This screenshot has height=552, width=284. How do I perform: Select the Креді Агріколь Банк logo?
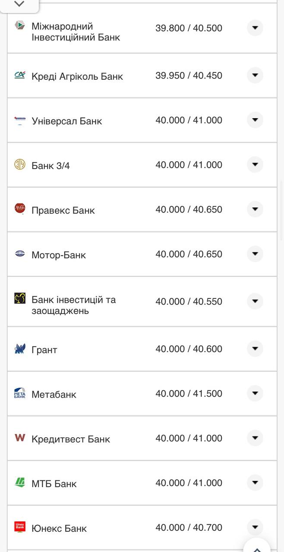pyautogui.click(x=19, y=75)
